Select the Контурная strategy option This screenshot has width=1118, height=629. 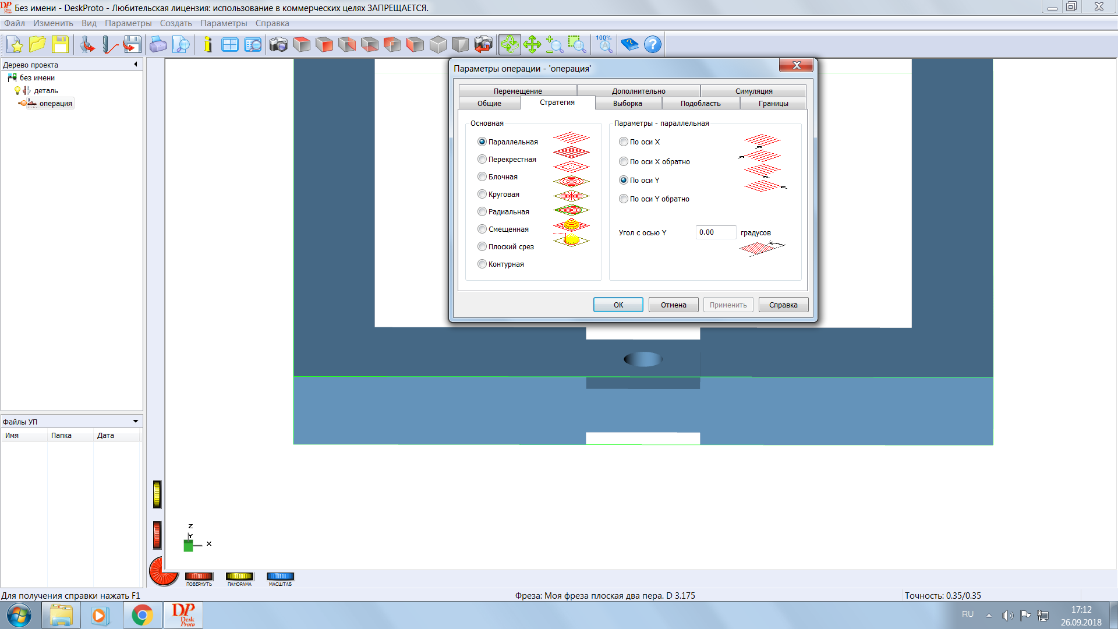[482, 264]
